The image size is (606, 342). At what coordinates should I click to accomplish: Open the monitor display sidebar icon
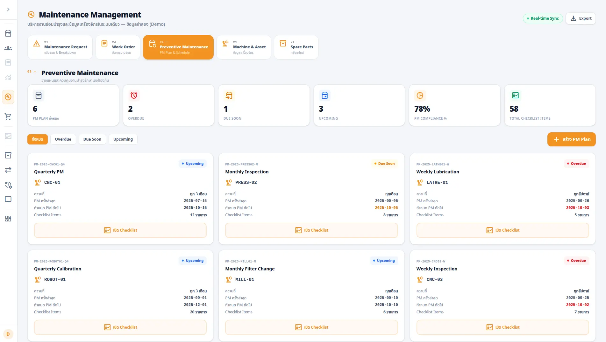tap(8, 199)
